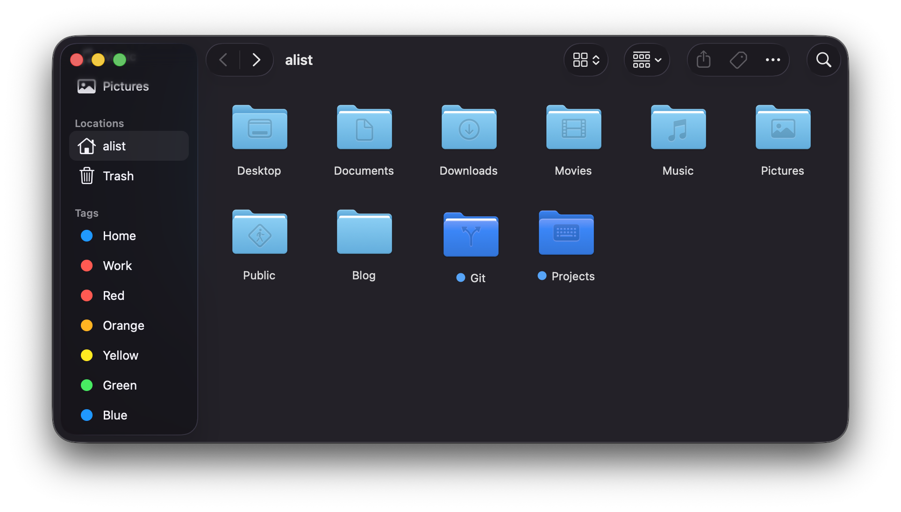This screenshot has width=901, height=512.
Task: Select the Downloads folder
Action: 469,128
